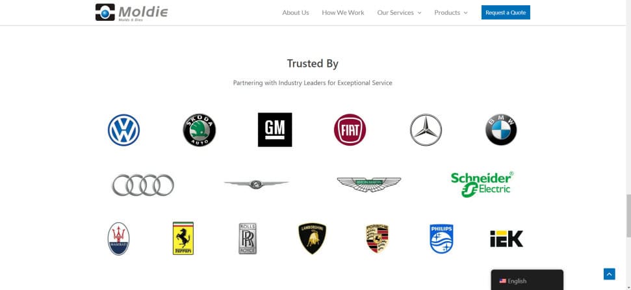
Task: Click the Volkswagen logo
Action: 123,130
